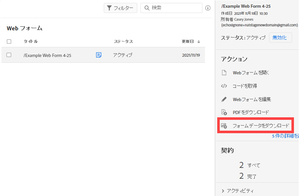Click the Webフォームを開く page icon
This screenshot has height=196, width=299.
coord(224,73)
